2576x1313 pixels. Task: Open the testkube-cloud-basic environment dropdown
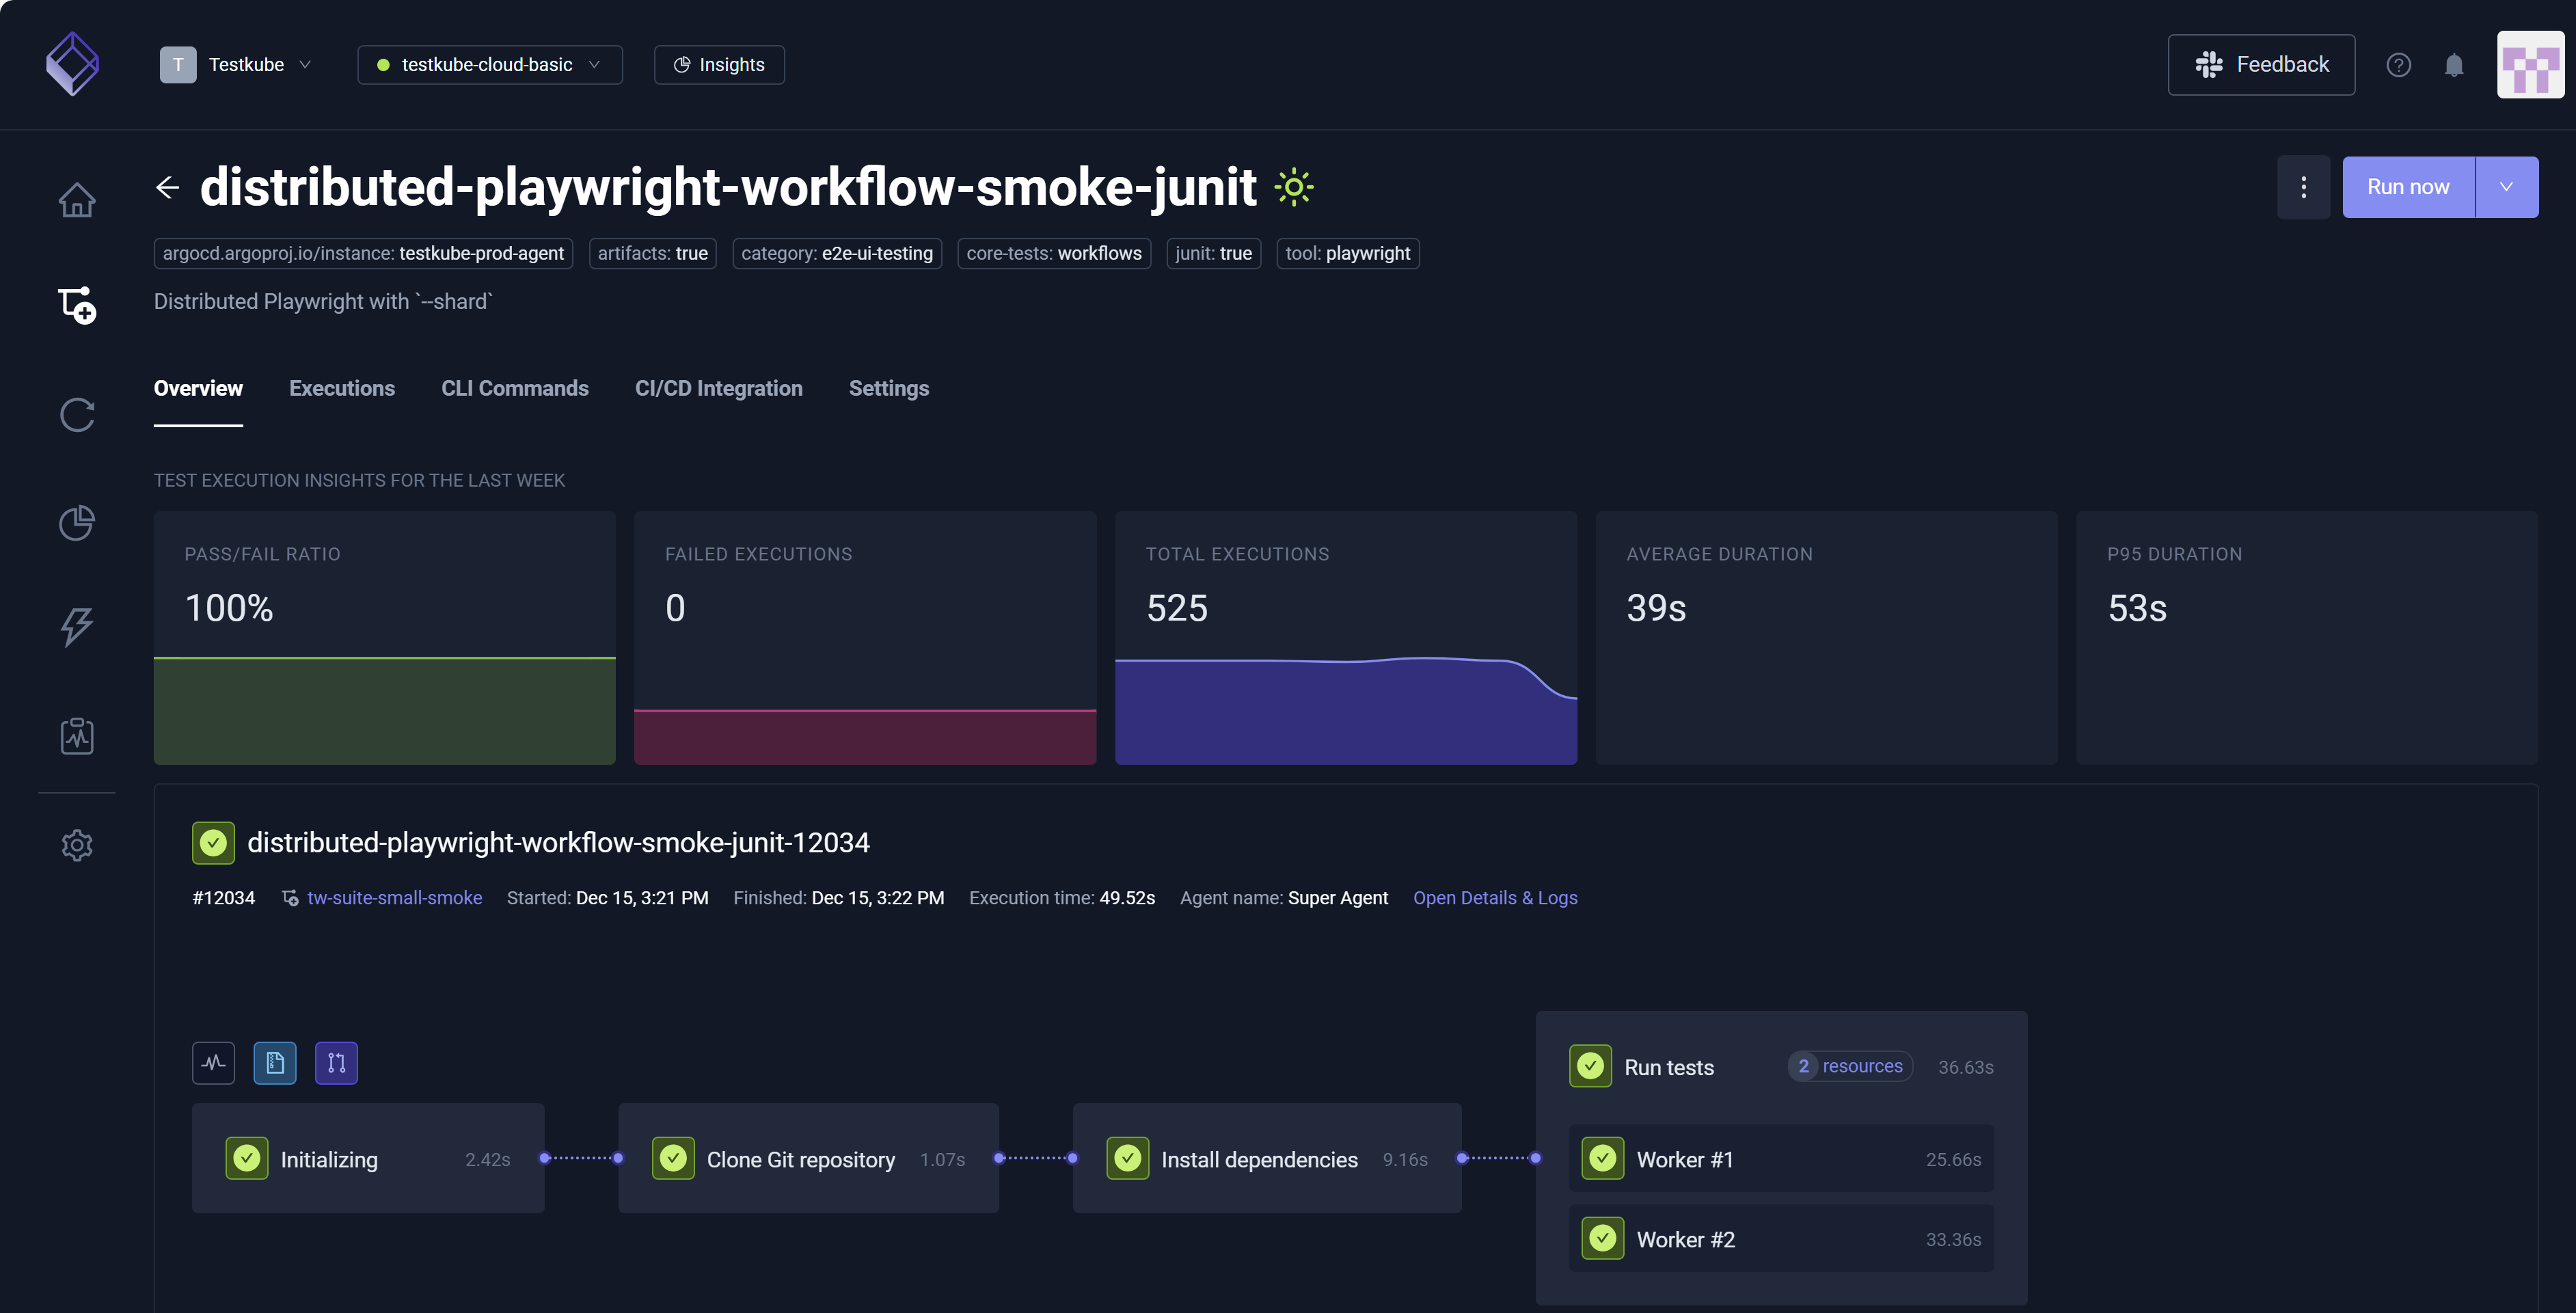point(490,65)
